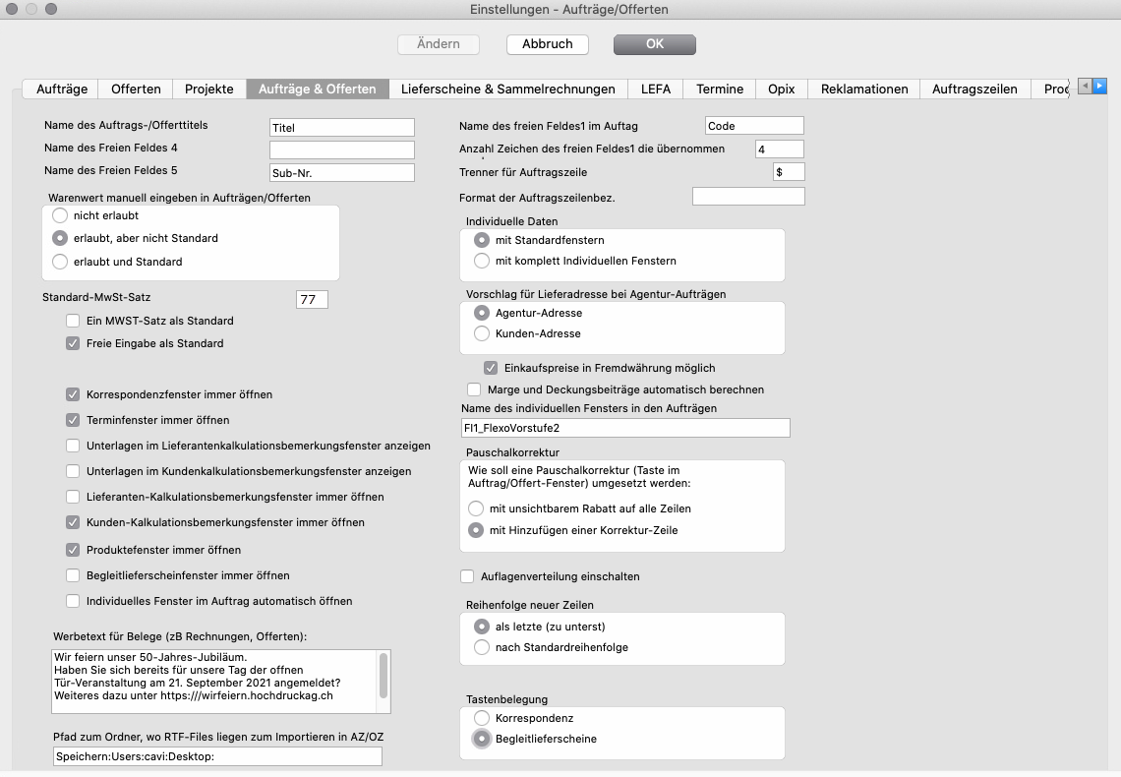Click into 'Name des Freien Feldes 4' field

tap(342, 149)
